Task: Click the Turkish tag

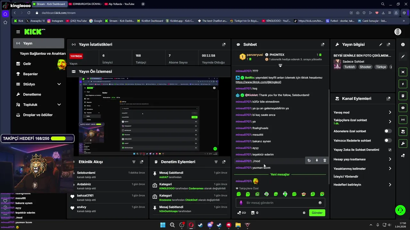Action: (x=349, y=67)
